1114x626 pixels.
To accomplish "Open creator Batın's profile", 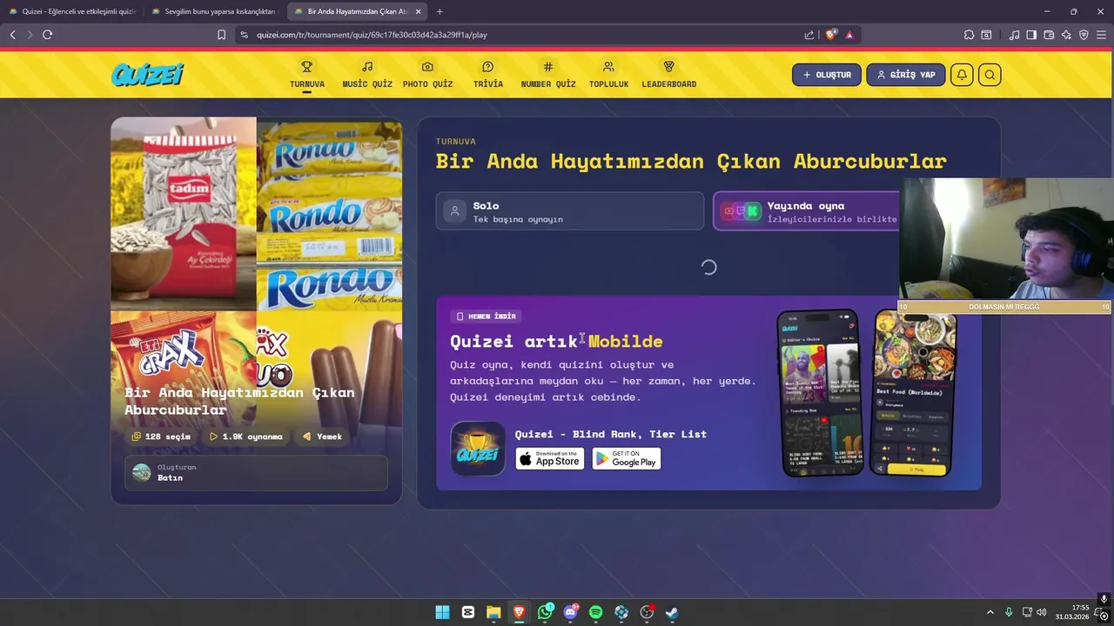I will (x=256, y=473).
